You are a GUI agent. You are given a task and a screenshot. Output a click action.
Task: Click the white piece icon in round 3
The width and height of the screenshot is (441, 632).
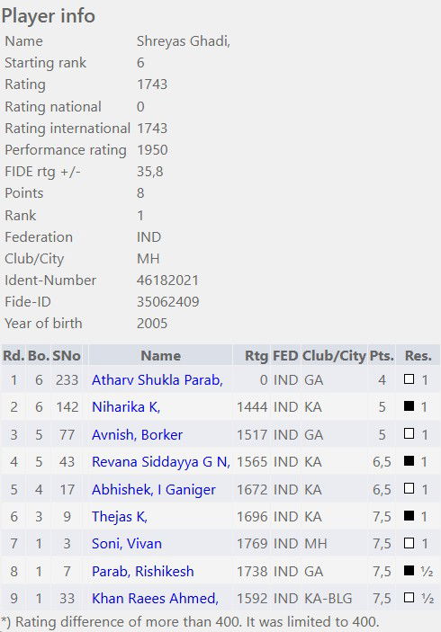click(x=409, y=433)
